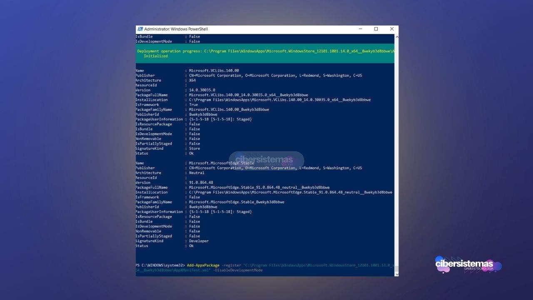Image resolution: width=533 pixels, height=300 pixels.
Task: Click PackageFullName 'Microsoft.MicrosoftEdge.Stable_91.0.864.48_neutral__8wekyb3d8bbwe'
Action: click(x=259, y=187)
